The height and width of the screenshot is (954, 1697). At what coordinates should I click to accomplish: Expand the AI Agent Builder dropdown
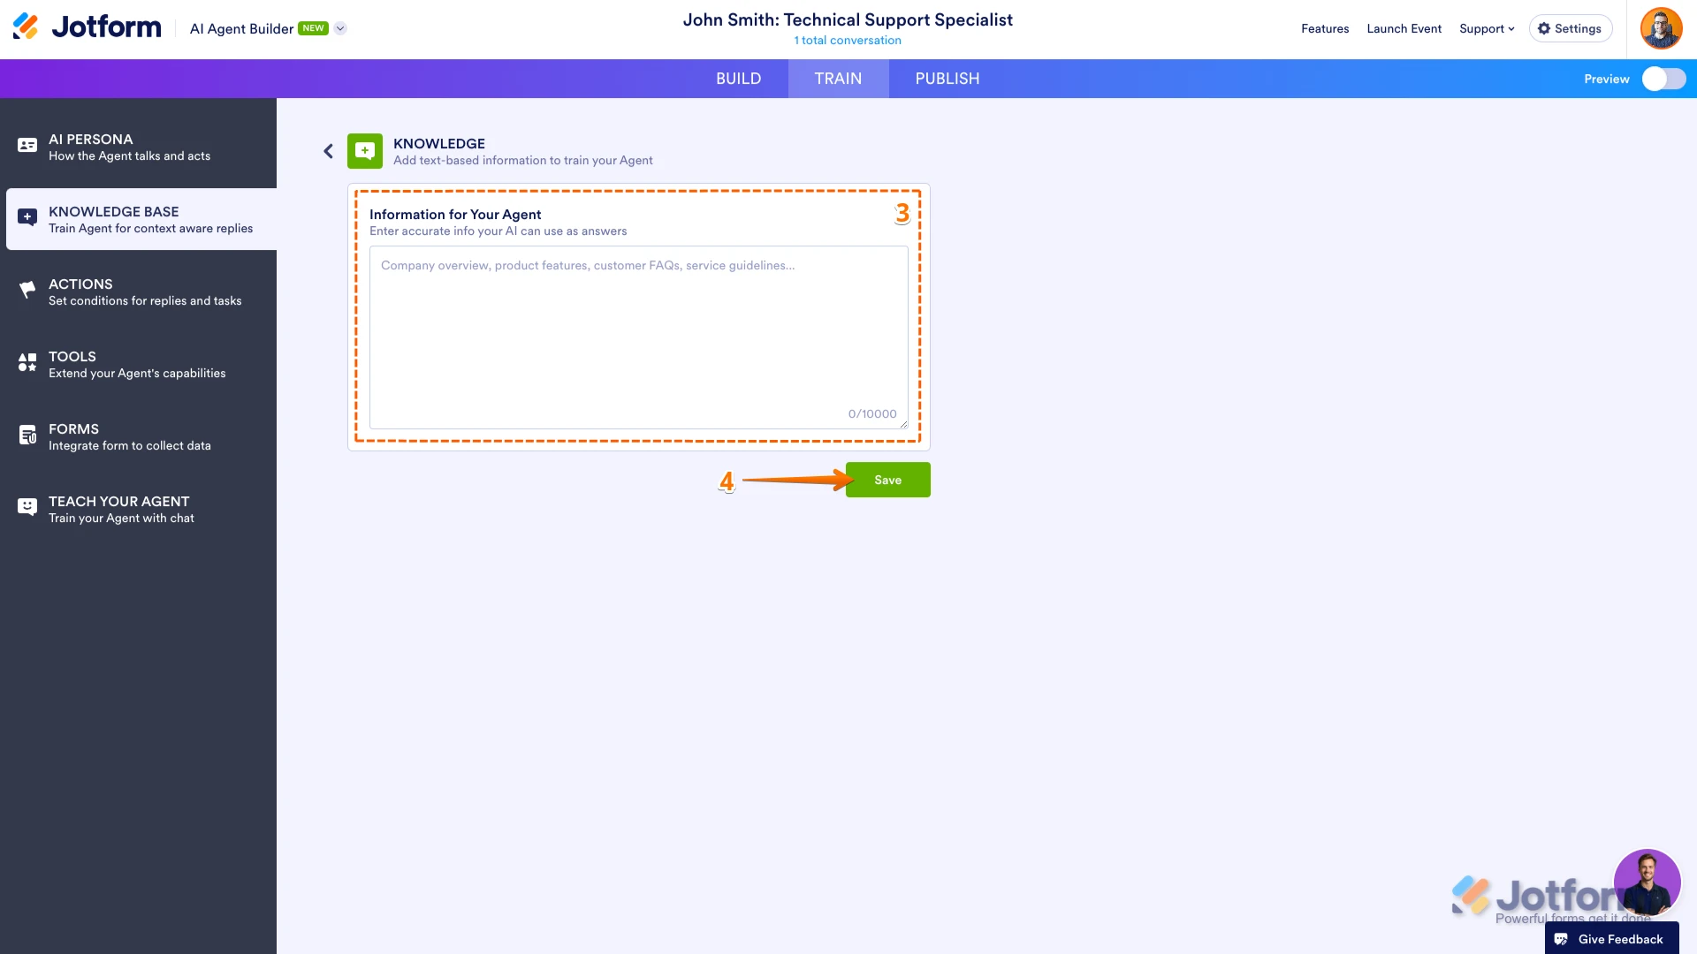point(340,28)
